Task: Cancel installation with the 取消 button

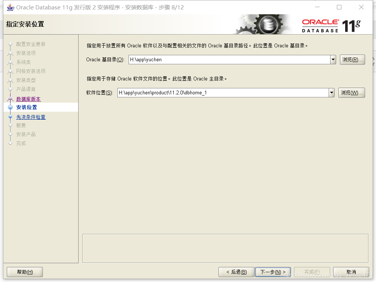Action: [x=351, y=272]
